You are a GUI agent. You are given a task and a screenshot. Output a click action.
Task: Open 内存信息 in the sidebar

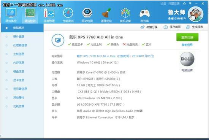(19, 63)
